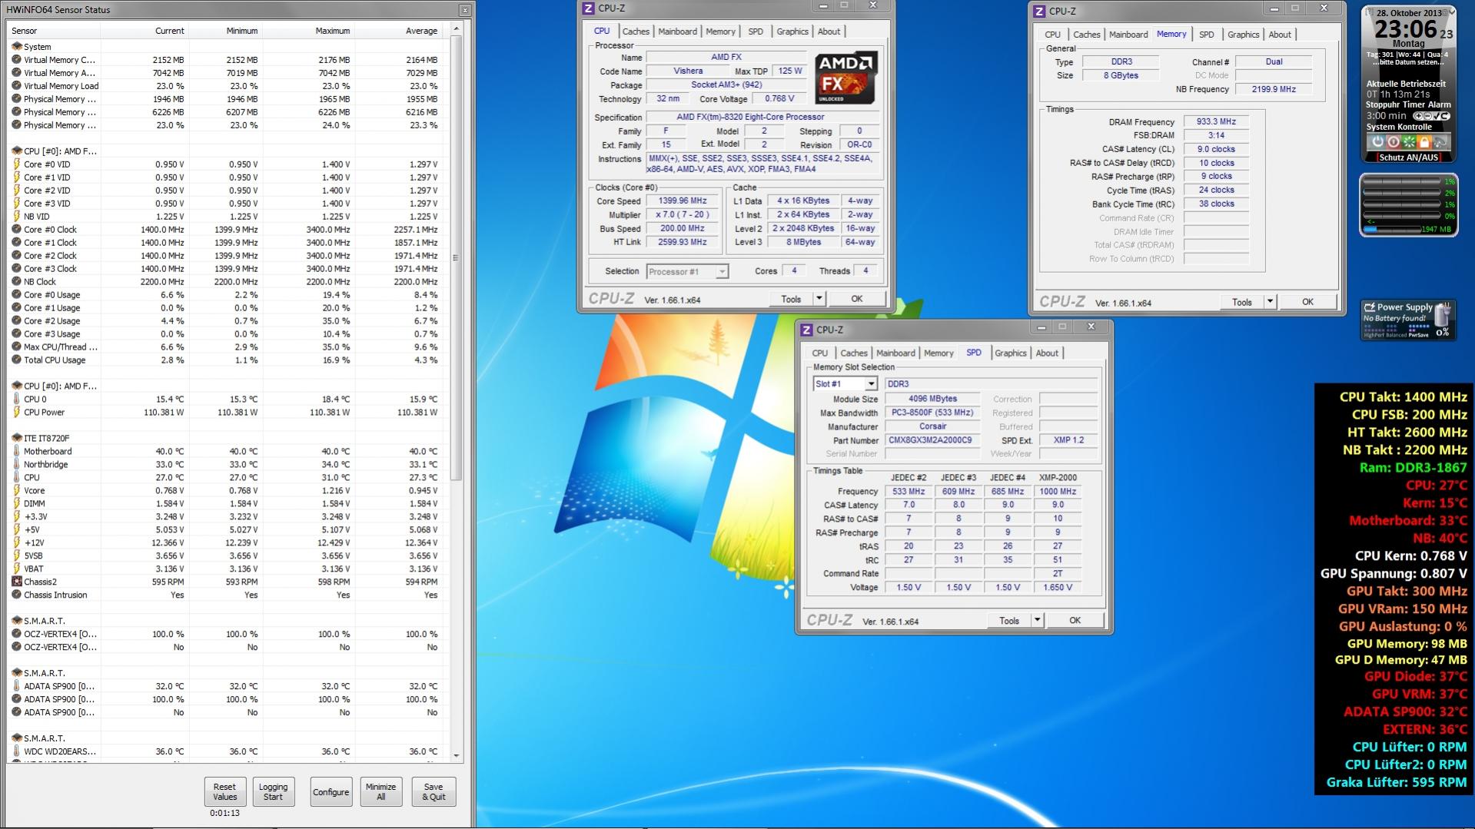Screen dimensions: 1475x829
Task: Open Tools dropdown arrow in CPU-Z Memory window
Action: pos(1270,302)
